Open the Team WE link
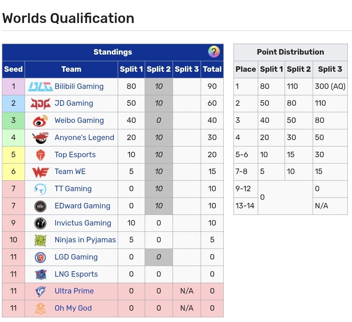The image size is (352, 322). point(70,172)
